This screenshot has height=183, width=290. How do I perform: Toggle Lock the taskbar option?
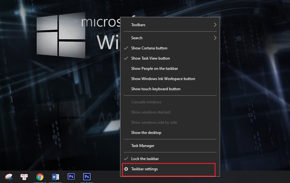pyautogui.click(x=170, y=159)
